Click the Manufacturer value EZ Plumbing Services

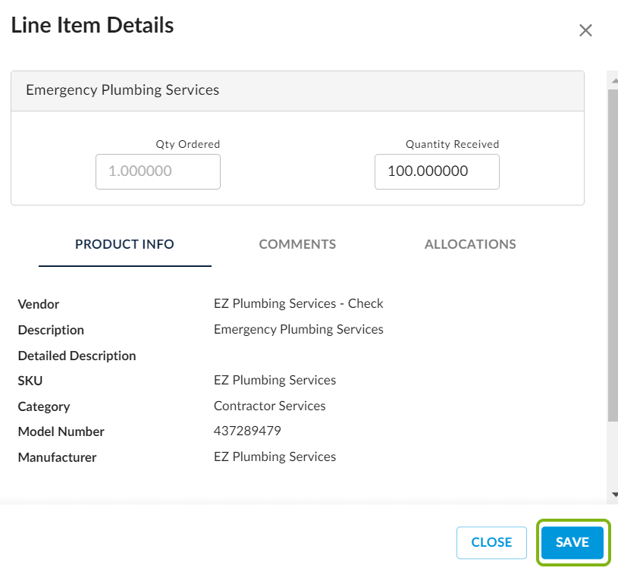(274, 456)
